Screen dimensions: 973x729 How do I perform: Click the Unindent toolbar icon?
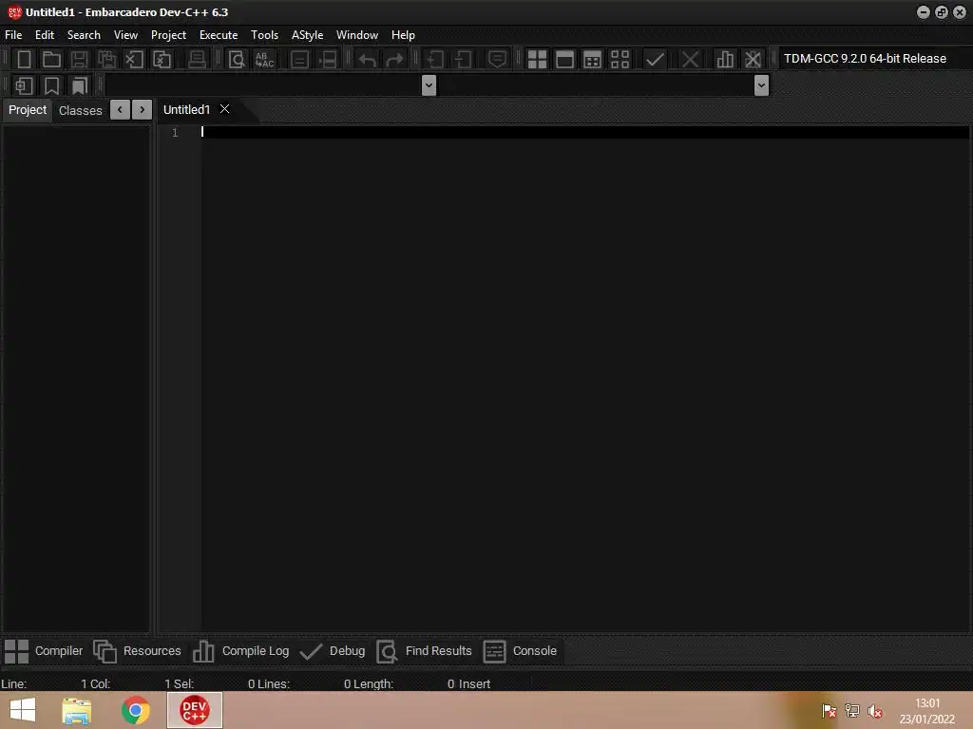[463, 60]
